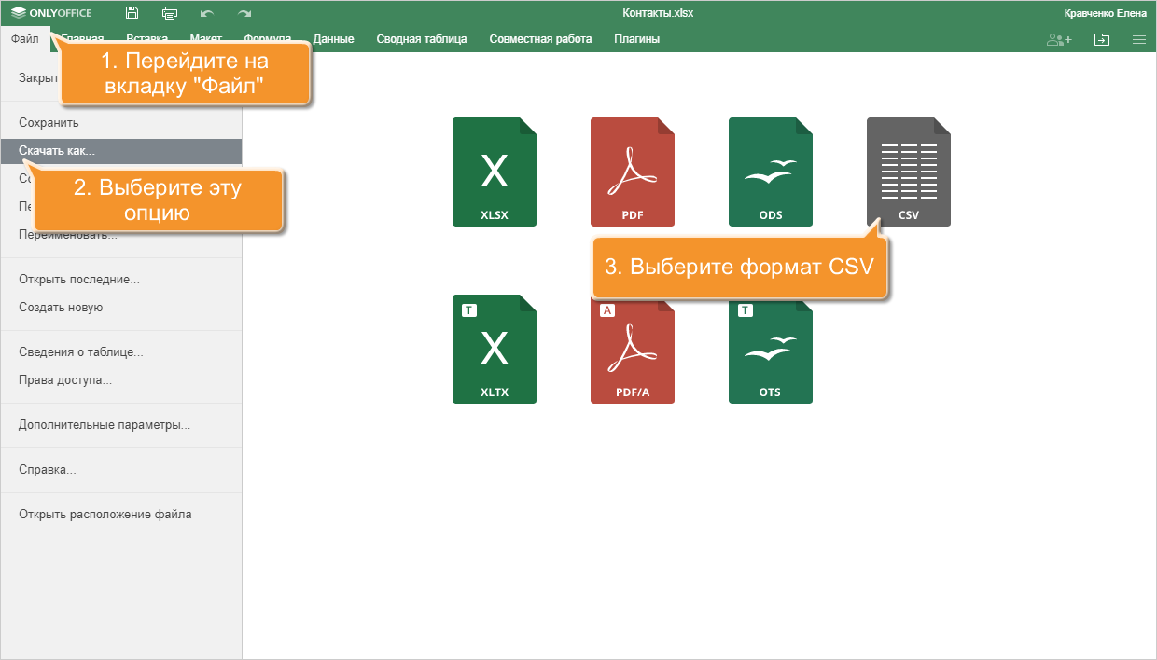Click the ONLYOFFICE logo
Image resolution: width=1157 pixels, height=660 pixels.
point(51,13)
